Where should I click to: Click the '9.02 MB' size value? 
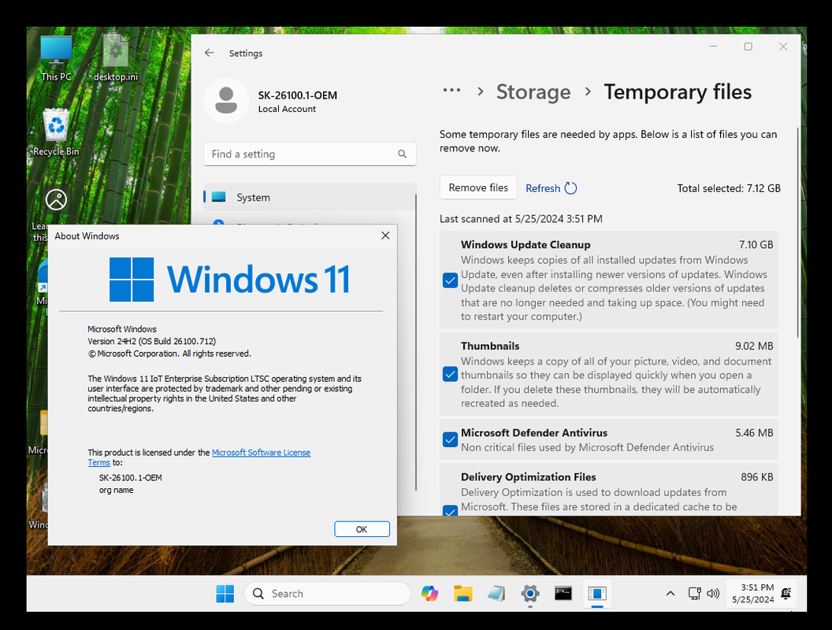click(x=754, y=346)
